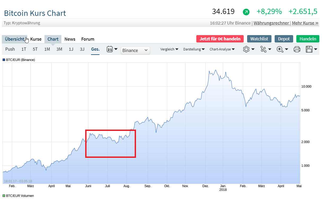Expand the Vergleich dropdown
Image resolution: width=322 pixels, height=199 pixels.
tap(169, 49)
